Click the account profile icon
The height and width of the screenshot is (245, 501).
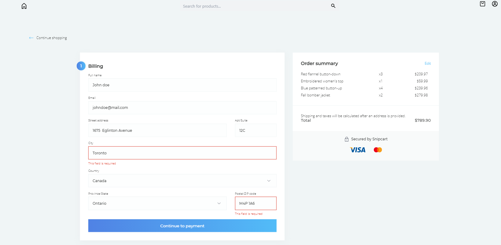click(x=494, y=4)
